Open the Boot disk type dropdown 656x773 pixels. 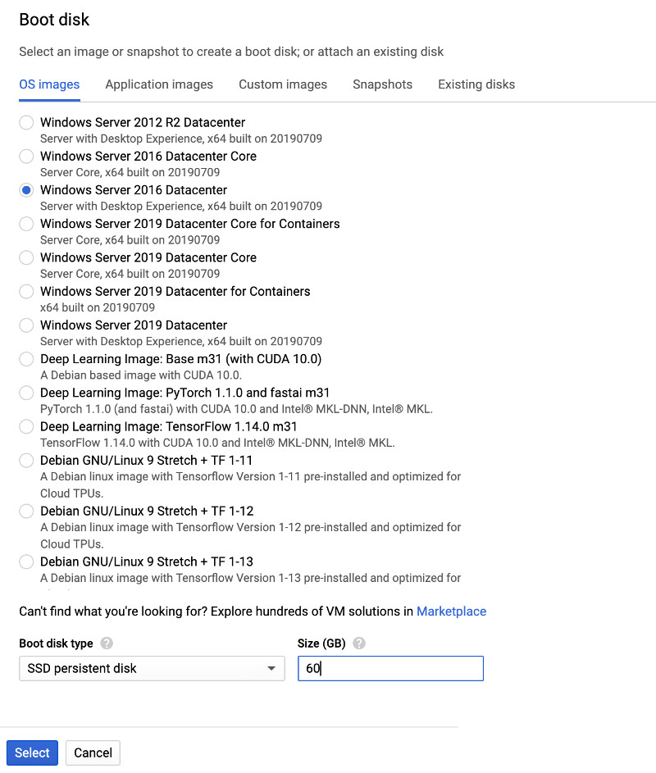152,669
